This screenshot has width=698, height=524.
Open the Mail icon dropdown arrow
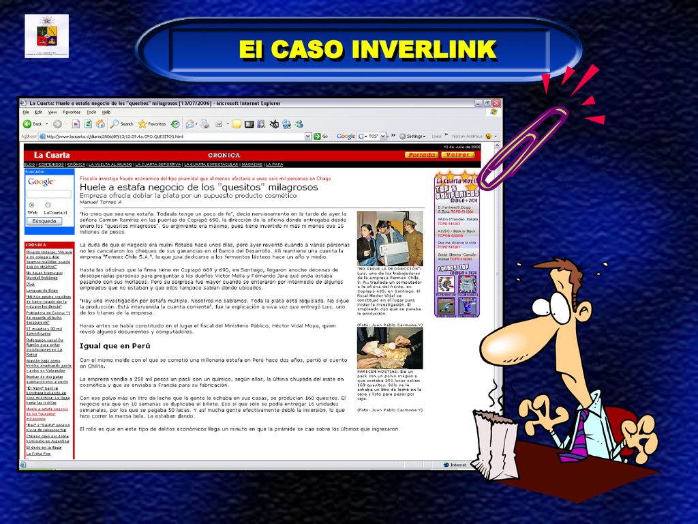point(196,124)
